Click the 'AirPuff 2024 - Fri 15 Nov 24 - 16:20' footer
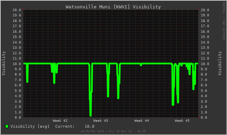227x135 pixels. coord(113,131)
